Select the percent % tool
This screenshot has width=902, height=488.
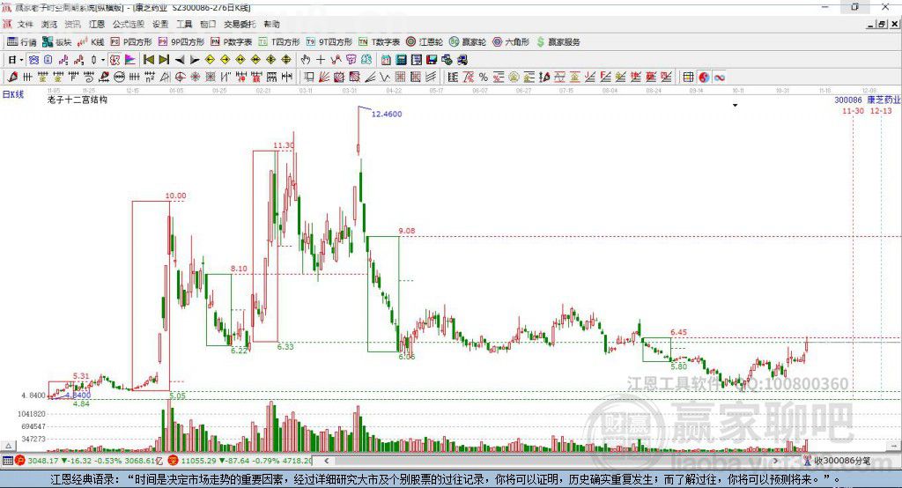[484, 78]
